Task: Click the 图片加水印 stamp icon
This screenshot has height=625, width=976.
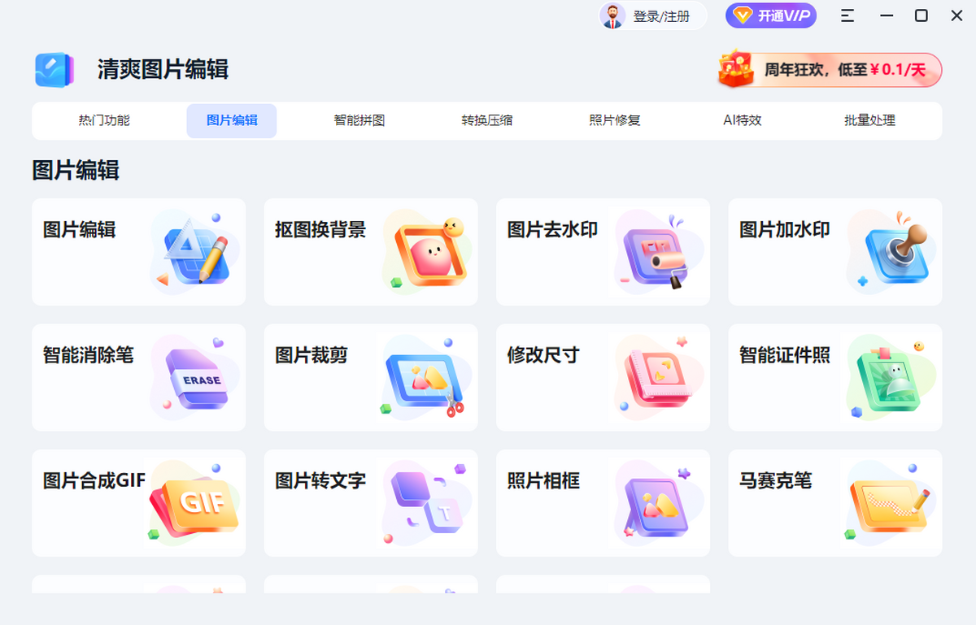Action: (891, 251)
